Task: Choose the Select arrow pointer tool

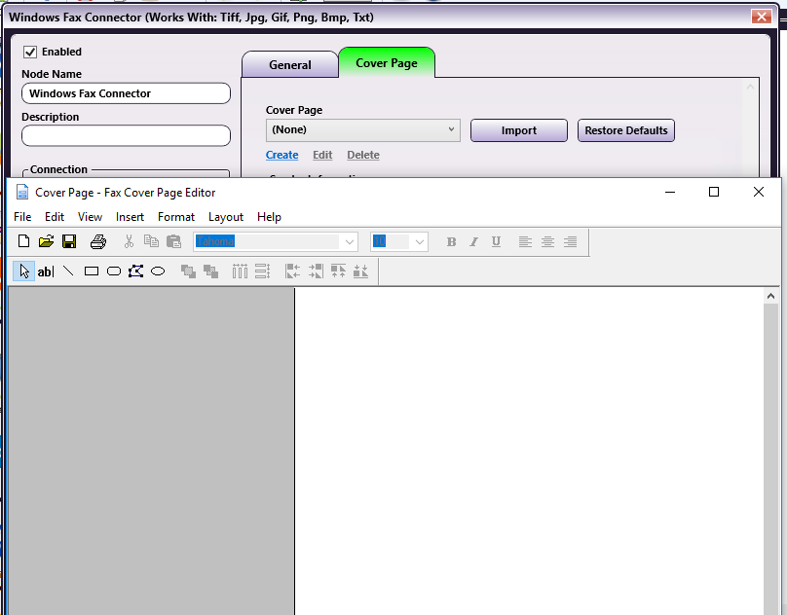Action: (23, 271)
